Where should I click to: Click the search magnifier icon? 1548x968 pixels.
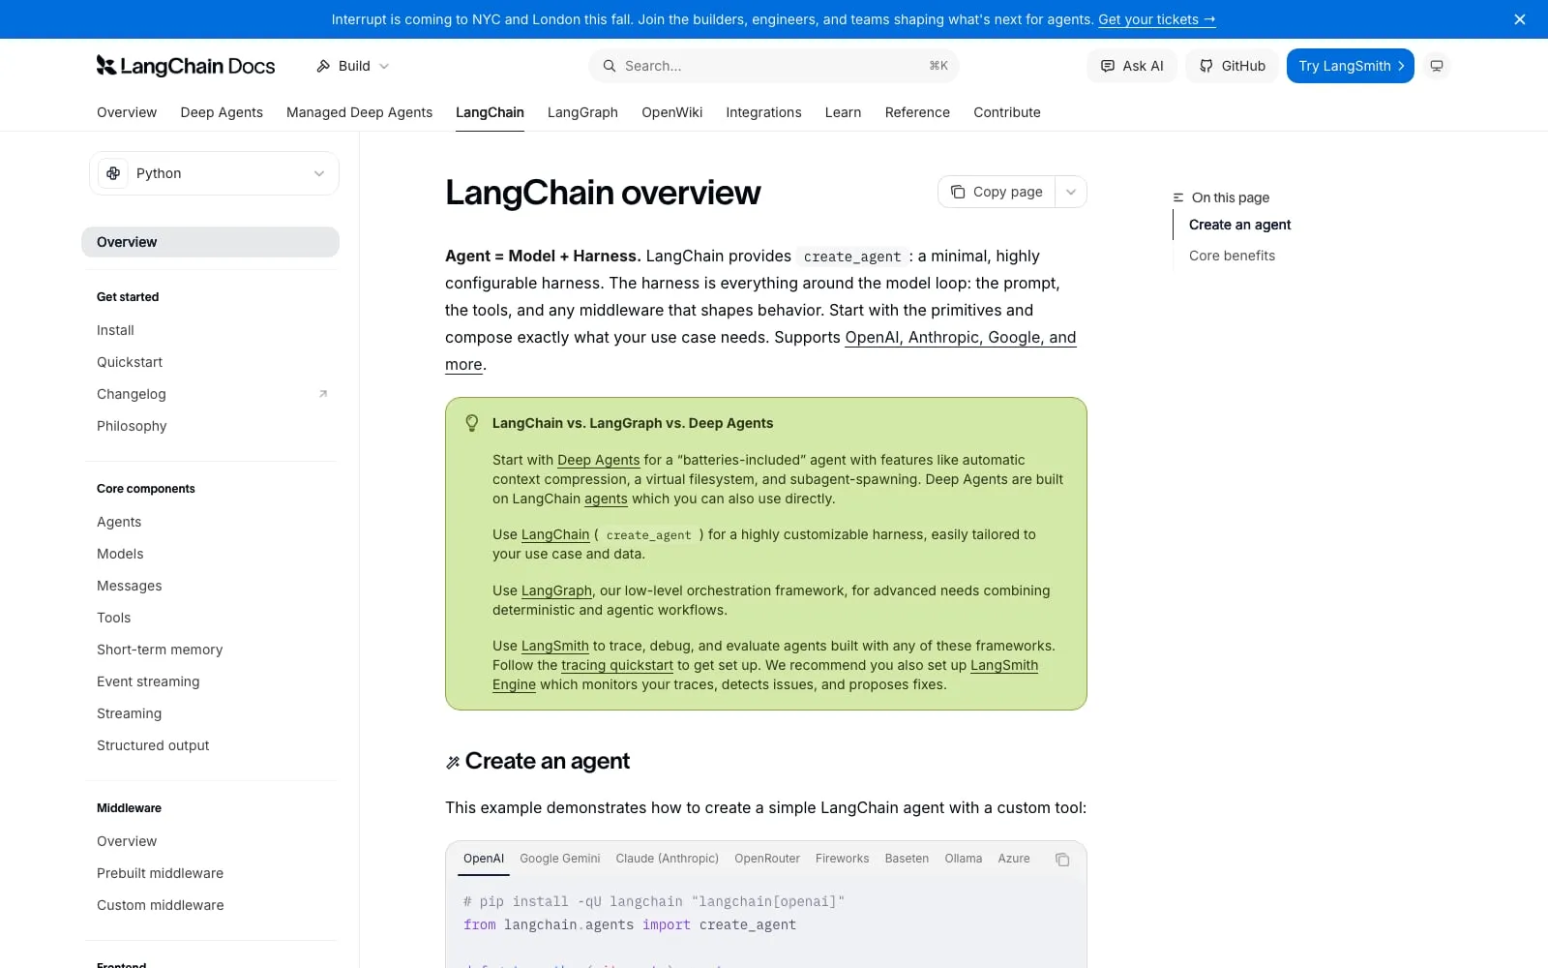click(x=610, y=66)
